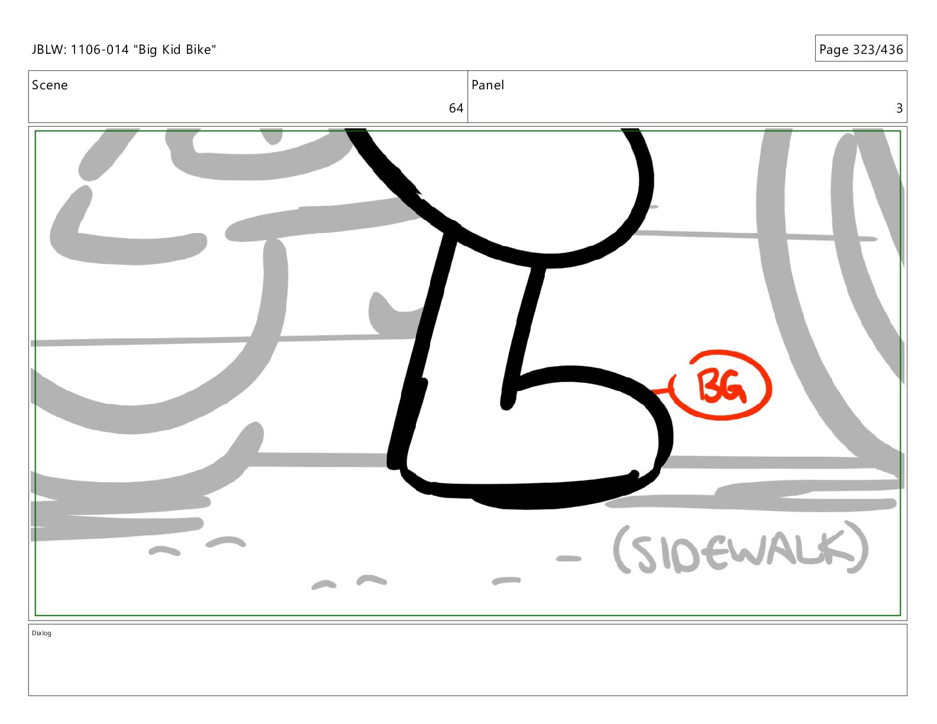Click the JBLW 1106-014 Big Kid Bike title
Viewport: 937px width, 724px height.
point(124,50)
